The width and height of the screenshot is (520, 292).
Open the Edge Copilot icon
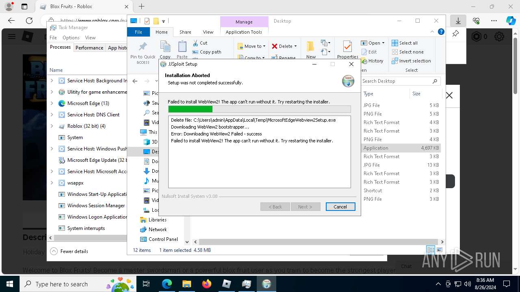click(511, 21)
